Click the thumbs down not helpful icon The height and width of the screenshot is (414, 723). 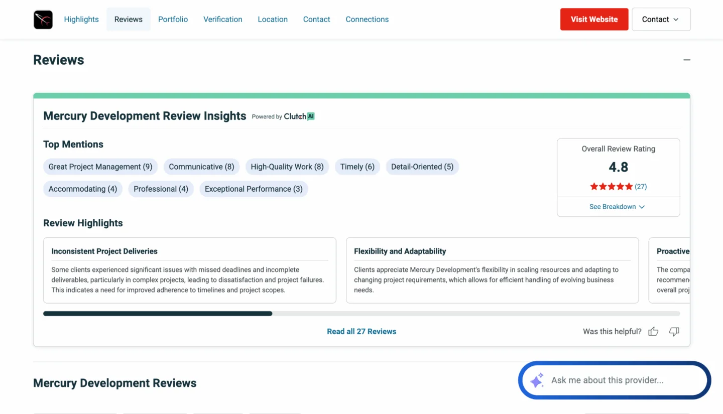click(674, 331)
